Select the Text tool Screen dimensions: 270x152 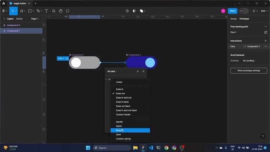[x=46, y=11]
